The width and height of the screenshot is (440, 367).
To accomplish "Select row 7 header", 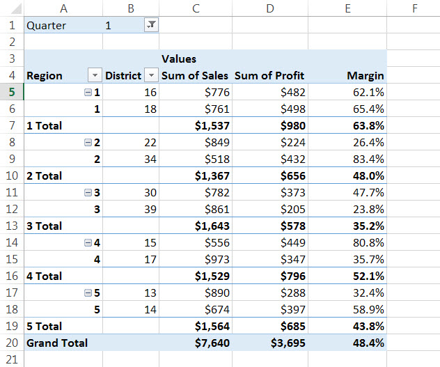I will pyautogui.click(x=11, y=125).
